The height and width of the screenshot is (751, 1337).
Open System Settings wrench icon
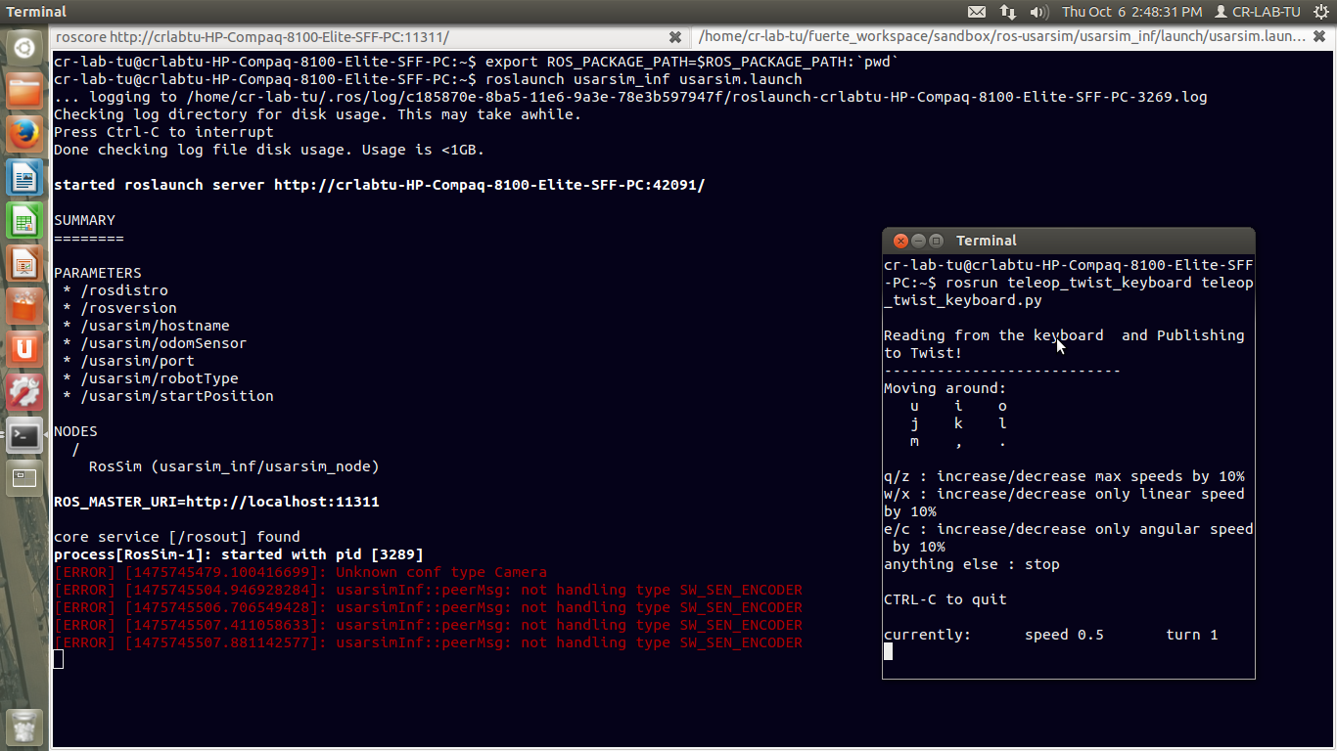(24, 393)
